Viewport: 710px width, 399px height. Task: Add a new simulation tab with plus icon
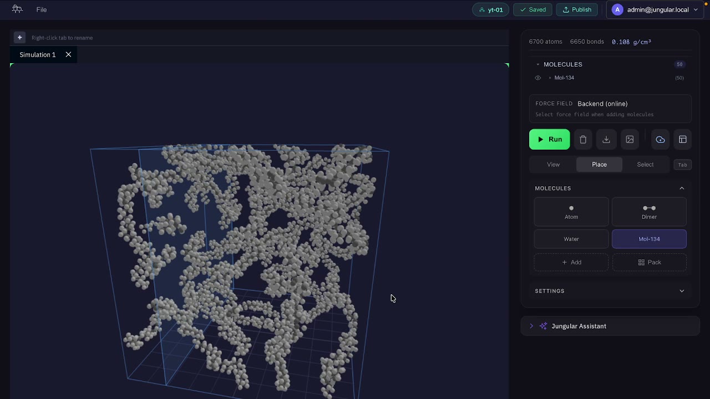point(19,38)
